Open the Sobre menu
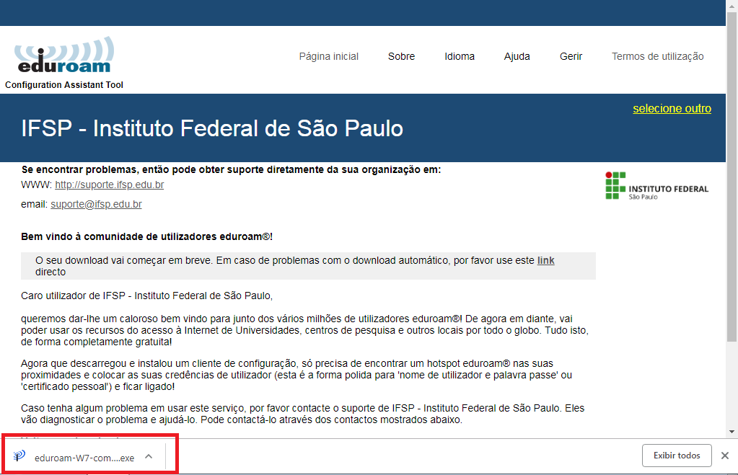 (402, 56)
